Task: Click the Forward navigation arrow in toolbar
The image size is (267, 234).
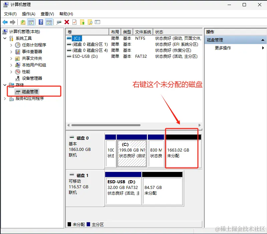Action: (12, 22)
